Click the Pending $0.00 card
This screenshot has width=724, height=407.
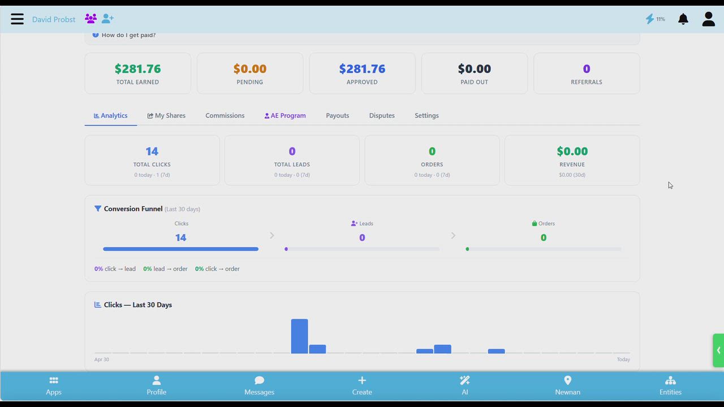pos(250,73)
